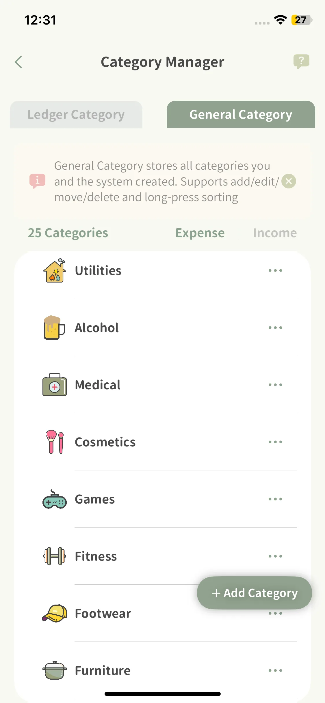Image resolution: width=325 pixels, height=703 pixels.
Task: Tap the back arrow icon
Action: [18, 62]
